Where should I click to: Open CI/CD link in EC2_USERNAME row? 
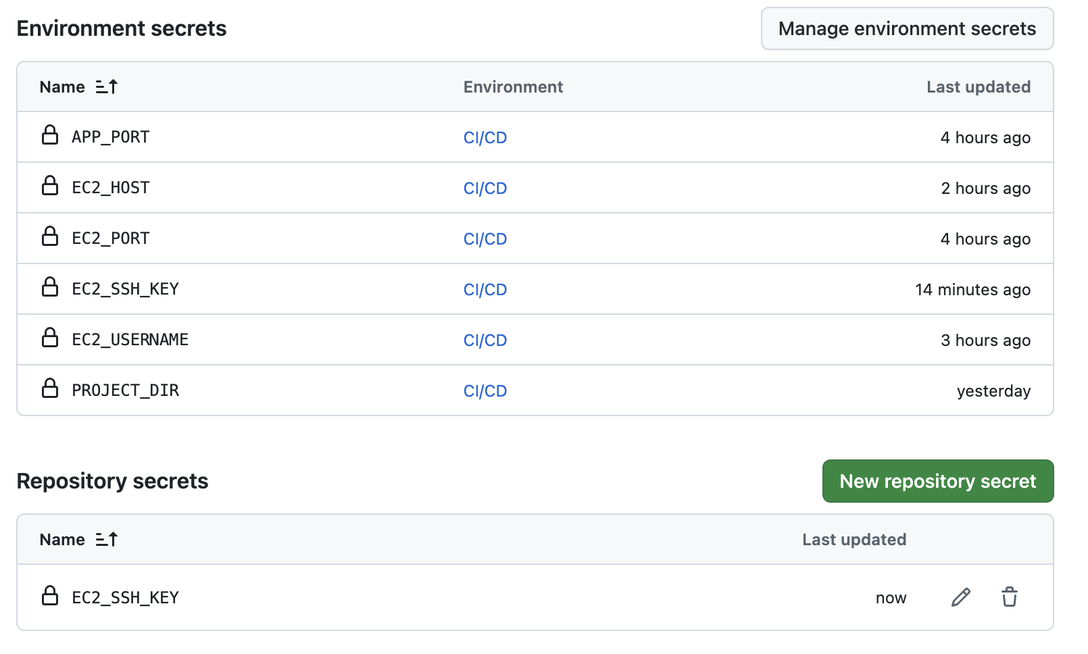485,341
